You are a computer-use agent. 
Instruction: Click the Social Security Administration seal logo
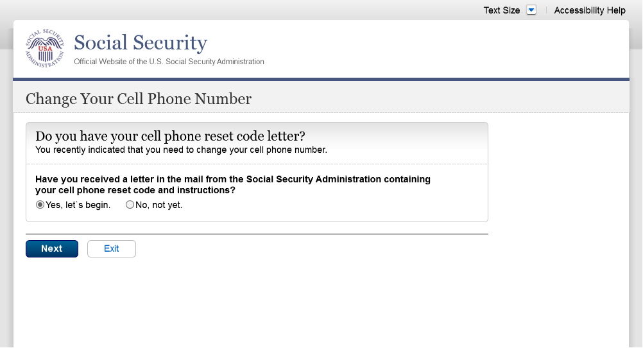pos(45,49)
